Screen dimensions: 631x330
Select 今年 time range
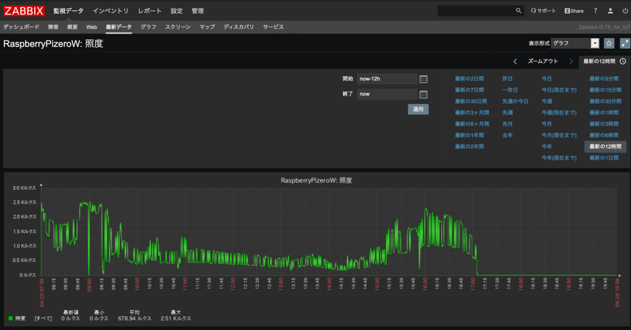coord(547,147)
